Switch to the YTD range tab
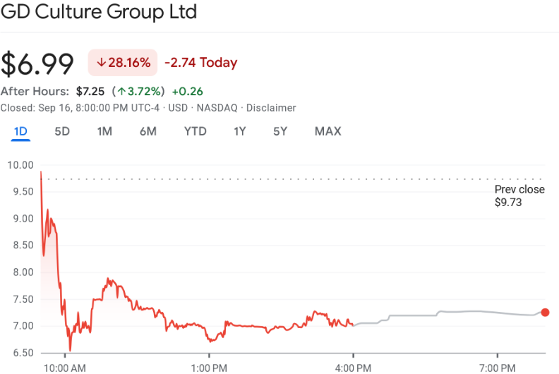 [x=195, y=131]
